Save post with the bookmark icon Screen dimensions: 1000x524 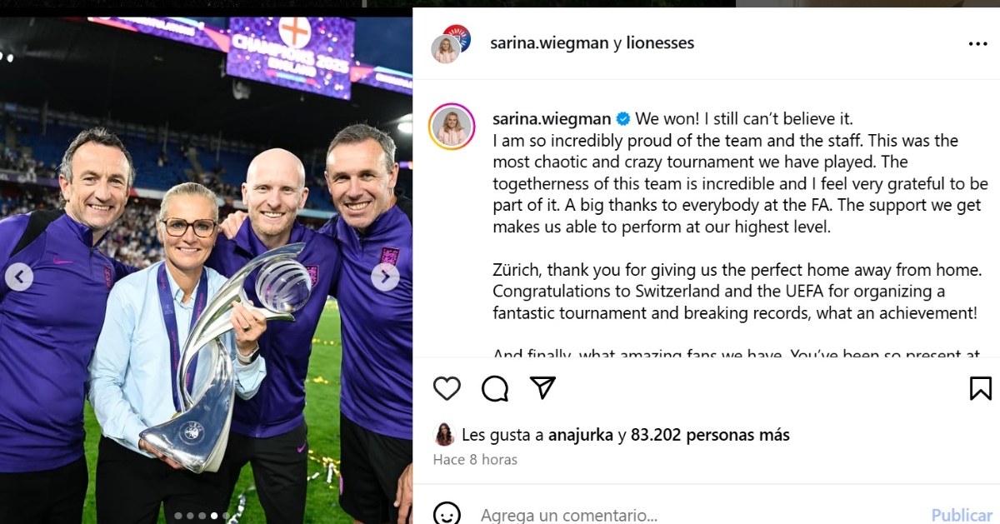tap(981, 388)
